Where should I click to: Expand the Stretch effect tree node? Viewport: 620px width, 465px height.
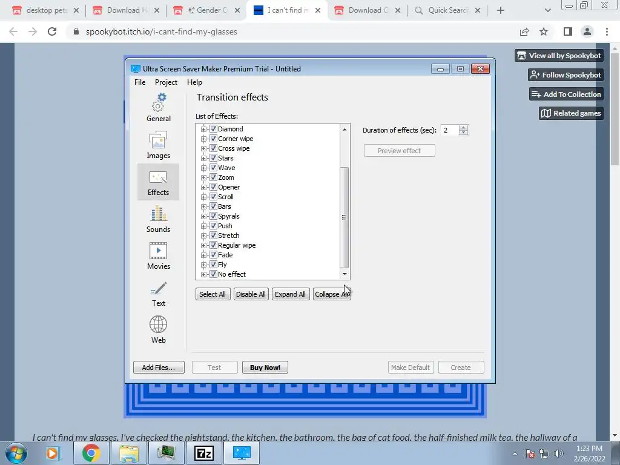[x=203, y=236]
